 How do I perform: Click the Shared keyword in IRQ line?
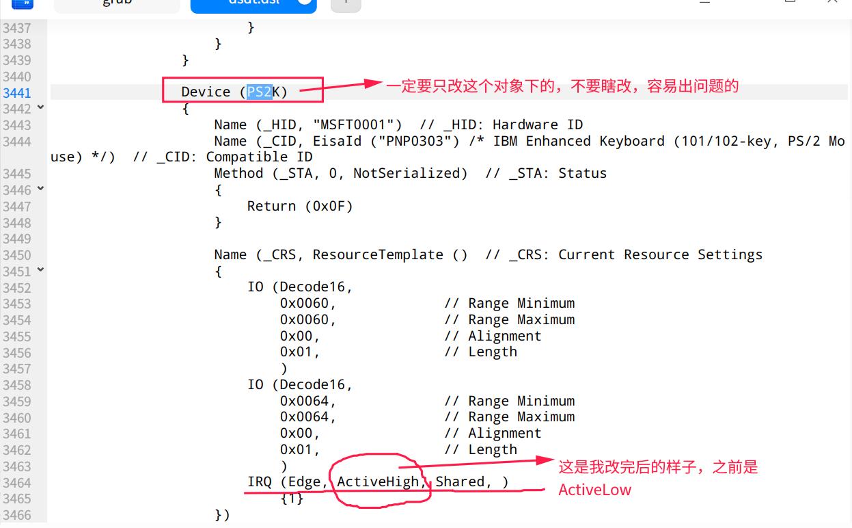[x=460, y=481]
